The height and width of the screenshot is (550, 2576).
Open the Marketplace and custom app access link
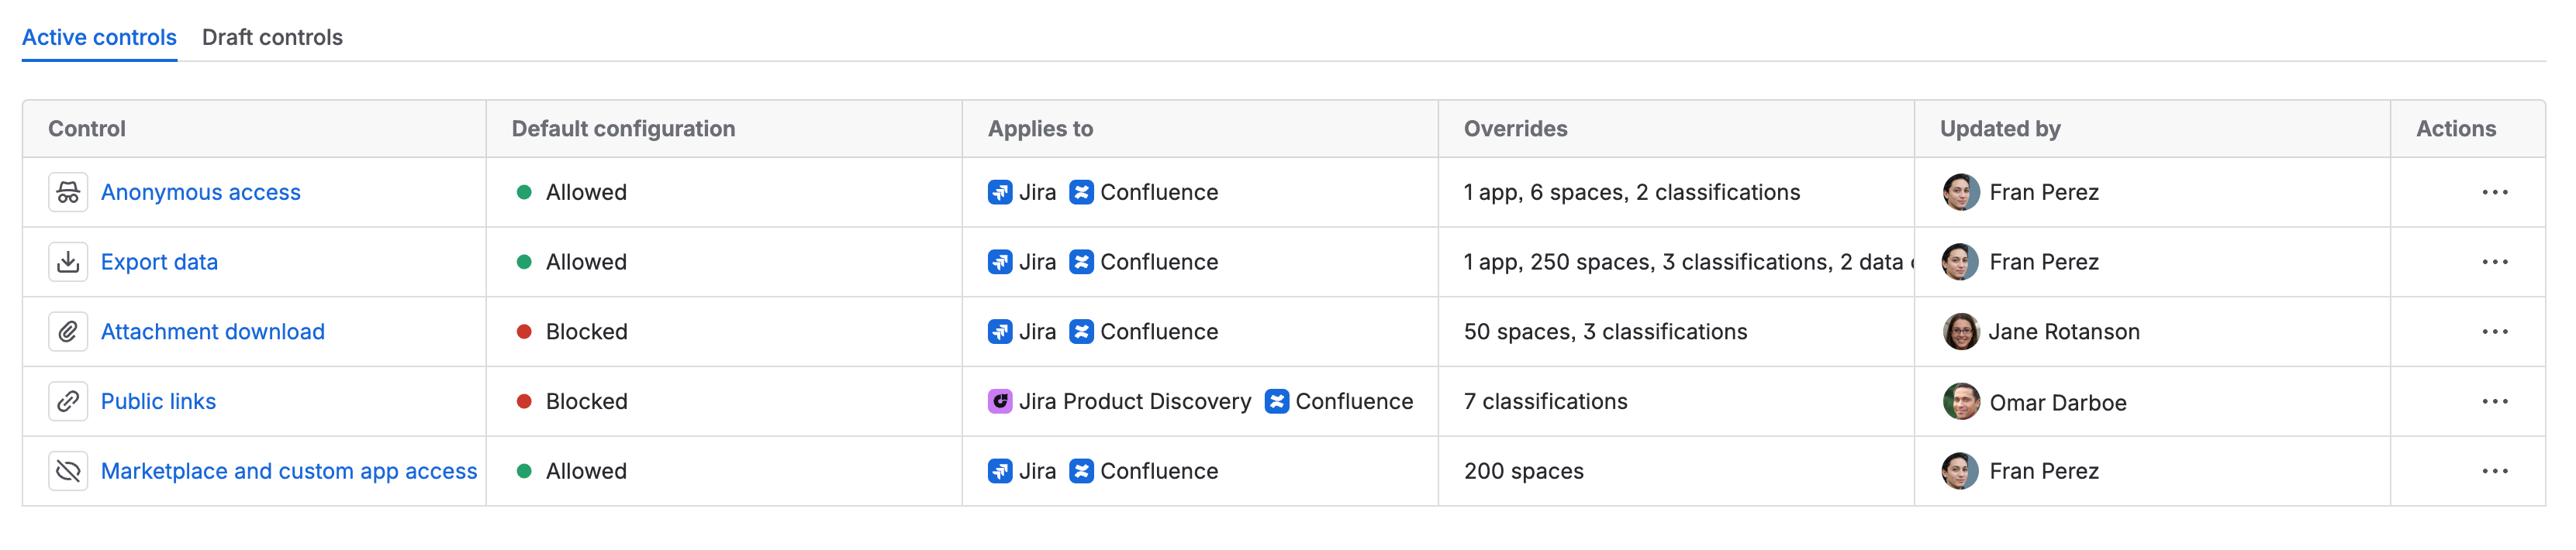click(x=289, y=471)
